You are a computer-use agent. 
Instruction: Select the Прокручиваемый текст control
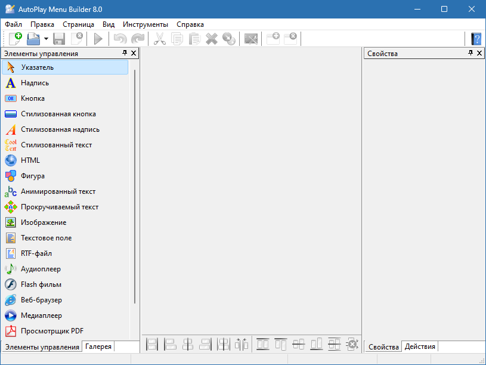click(65, 207)
